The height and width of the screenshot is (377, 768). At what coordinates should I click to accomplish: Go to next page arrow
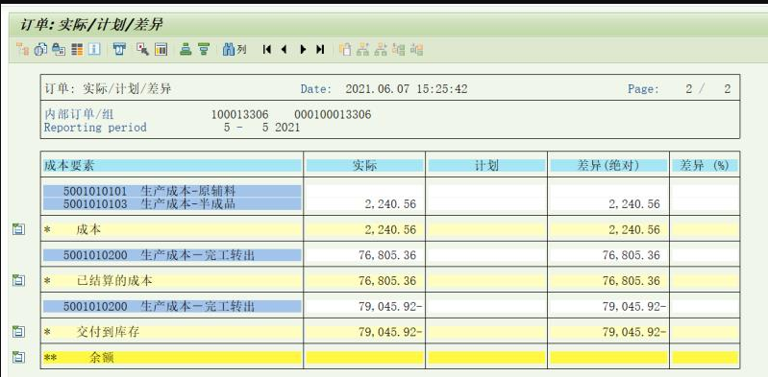click(x=303, y=49)
